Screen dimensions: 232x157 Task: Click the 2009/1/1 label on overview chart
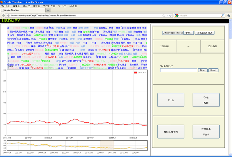tap(54, 153)
